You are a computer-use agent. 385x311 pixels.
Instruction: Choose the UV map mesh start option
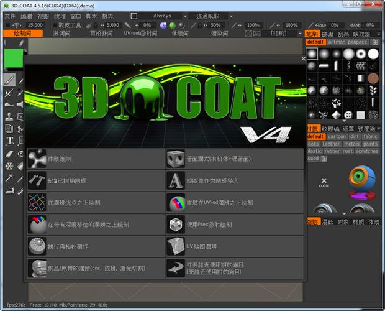coord(235,246)
